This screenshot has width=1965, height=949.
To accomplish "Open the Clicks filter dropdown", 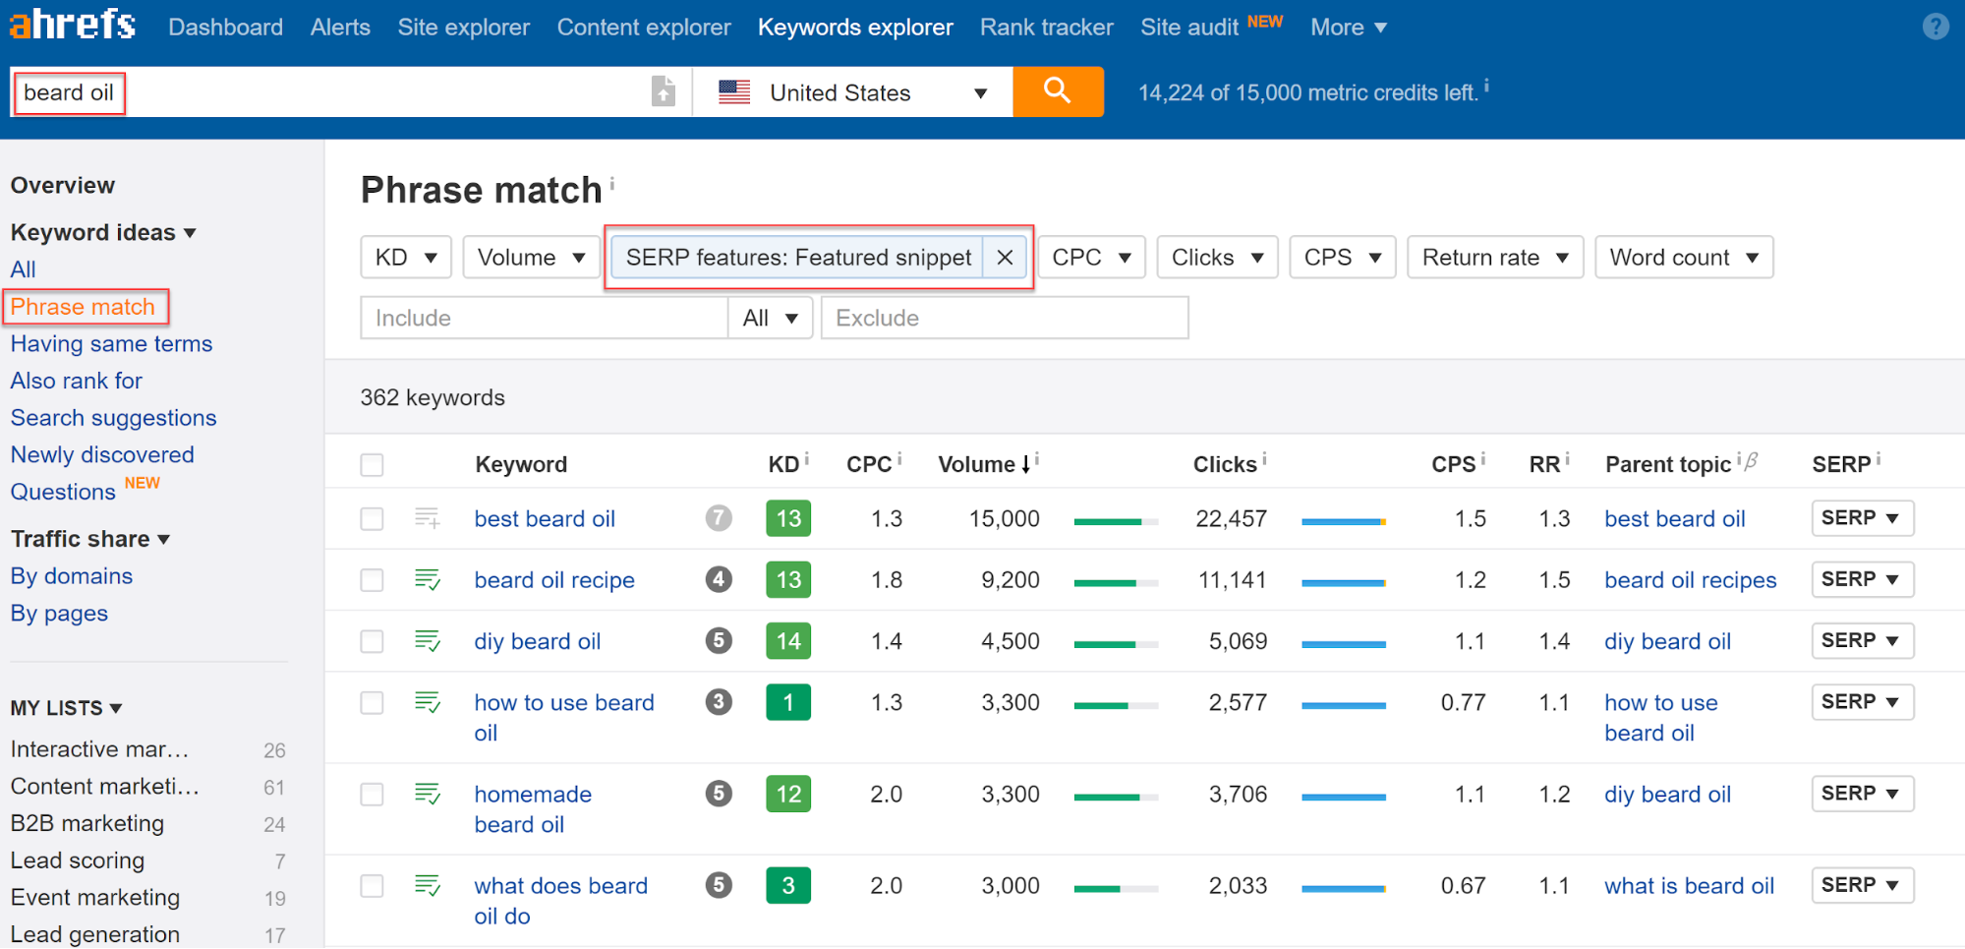I will (1217, 258).
